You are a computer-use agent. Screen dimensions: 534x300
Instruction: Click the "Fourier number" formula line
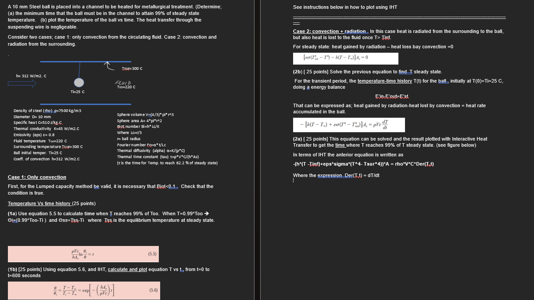tap(142, 145)
